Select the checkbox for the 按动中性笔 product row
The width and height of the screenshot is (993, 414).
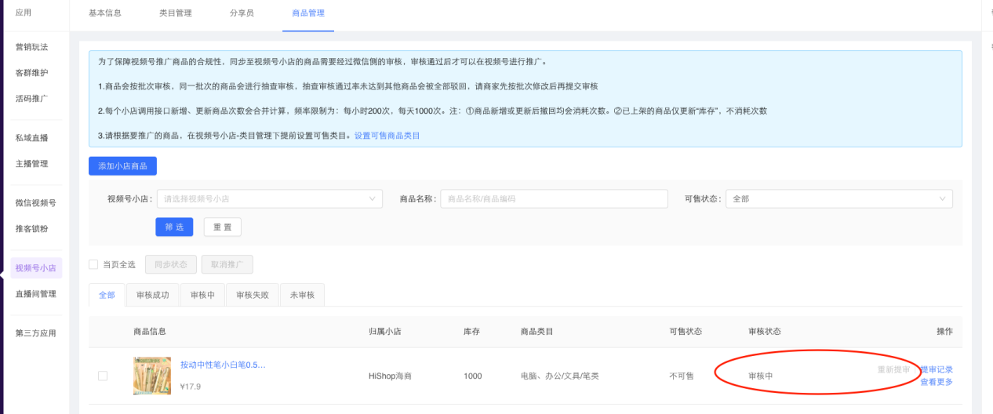click(103, 376)
